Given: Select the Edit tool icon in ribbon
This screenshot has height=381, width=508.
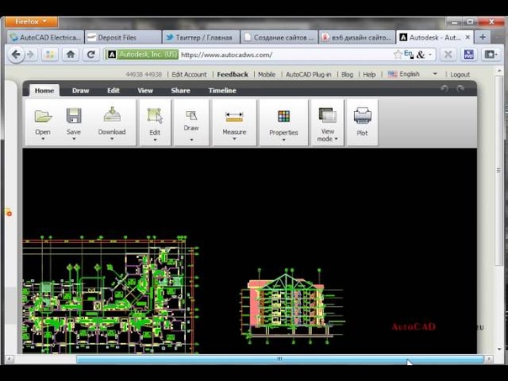Looking at the screenshot, I should tap(155, 116).
